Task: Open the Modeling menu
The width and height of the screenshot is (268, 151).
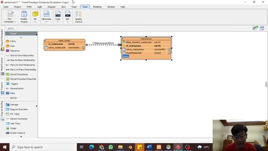Action: 97,7
